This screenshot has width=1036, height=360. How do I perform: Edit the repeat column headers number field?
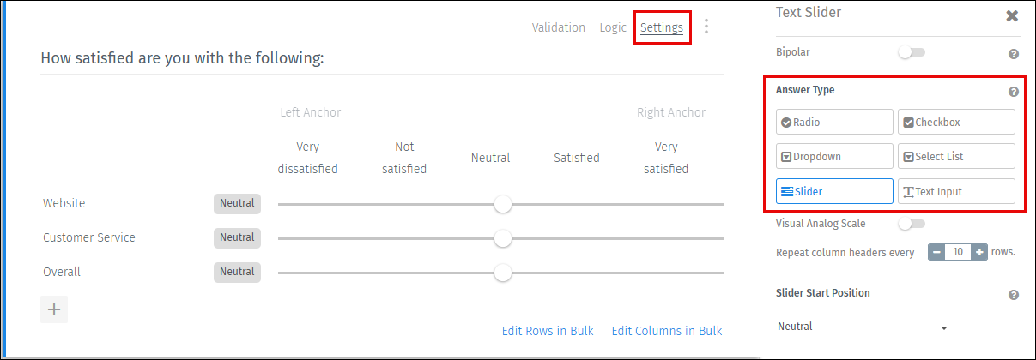click(x=958, y=253)
